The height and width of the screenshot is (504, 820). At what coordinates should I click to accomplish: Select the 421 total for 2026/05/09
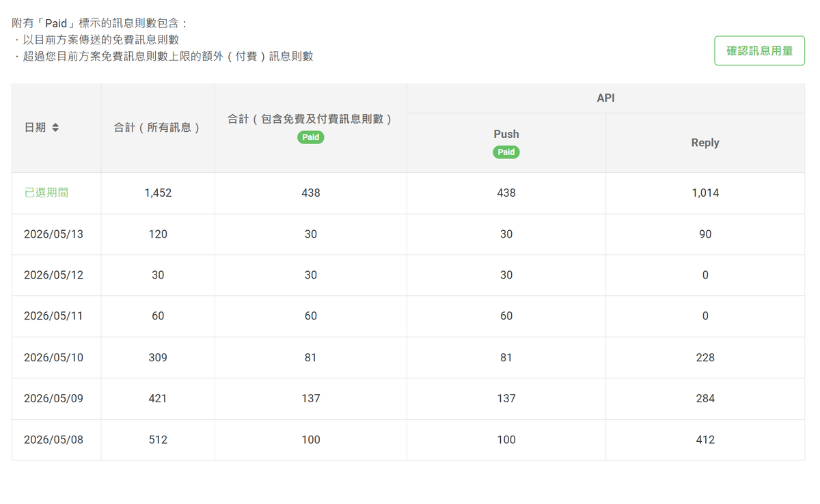158,399
